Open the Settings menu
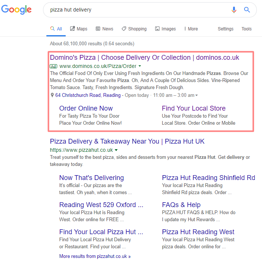This screenshot has height=262, width=262. 226,29
